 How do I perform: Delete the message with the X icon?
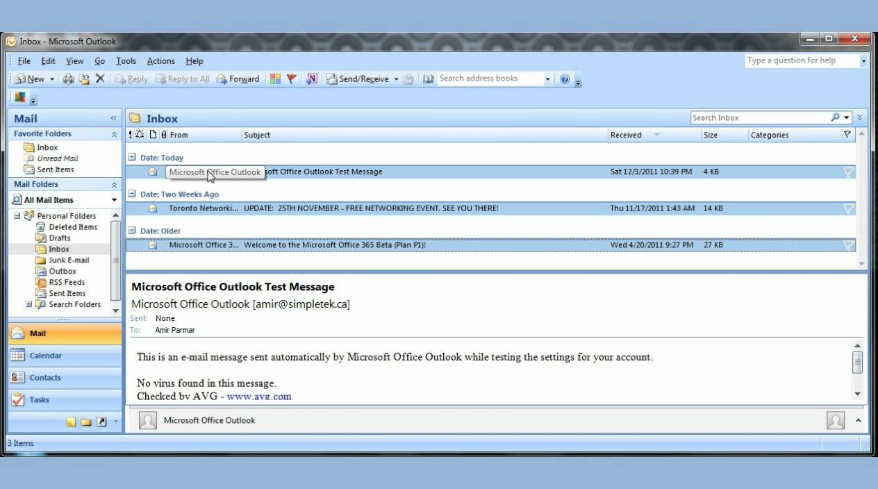[100, 79]
